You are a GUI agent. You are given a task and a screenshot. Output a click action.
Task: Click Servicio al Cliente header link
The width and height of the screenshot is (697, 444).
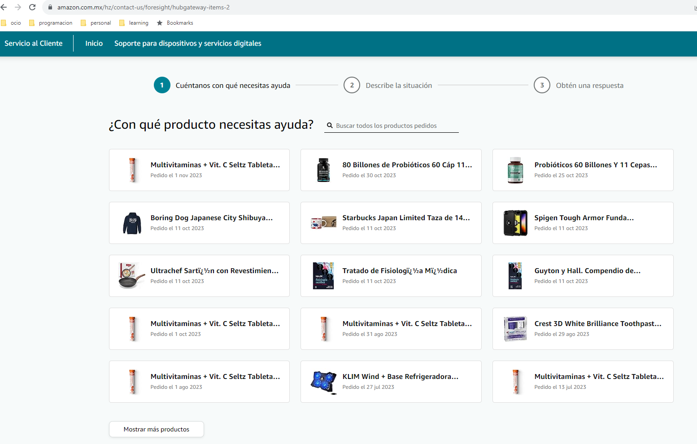tap(34, 44)
